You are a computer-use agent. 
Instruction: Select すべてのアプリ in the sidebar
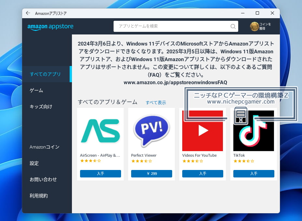(47, 74)
